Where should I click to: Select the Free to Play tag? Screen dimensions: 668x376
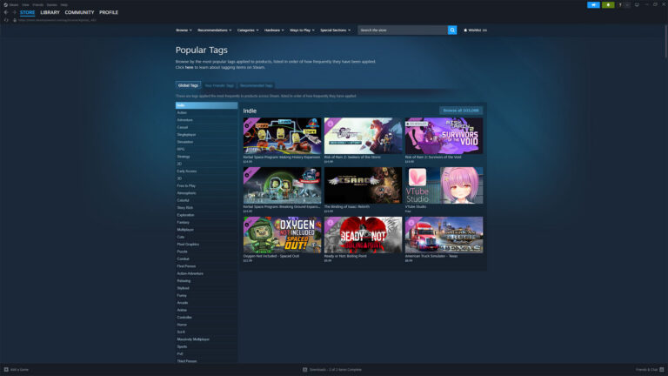[x=206, y=185]
